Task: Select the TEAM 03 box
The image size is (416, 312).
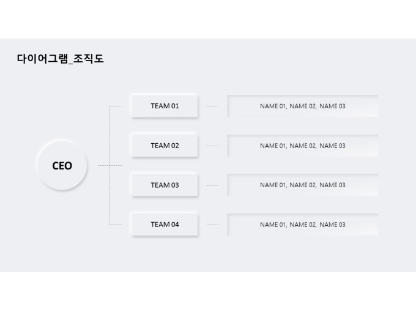Action: click(x=165, y=185)
